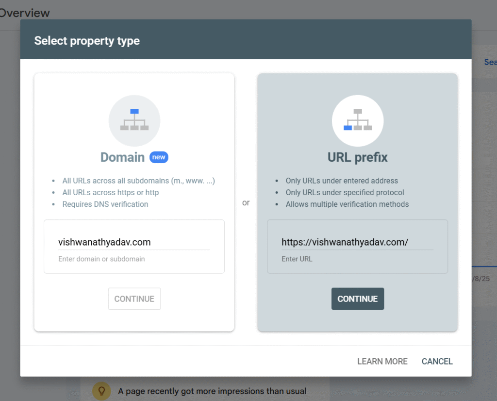Select the Domain heading text
The height and width of the screenshot is (401, 497).
coord(122,157)
